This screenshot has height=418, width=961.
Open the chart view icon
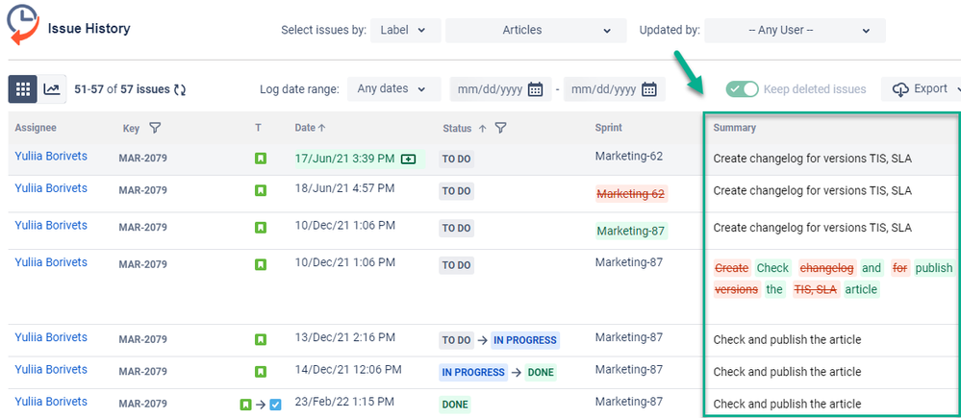coord(52,89)
